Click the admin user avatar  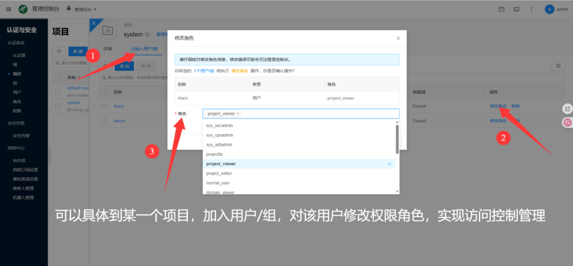click(549, 9)
